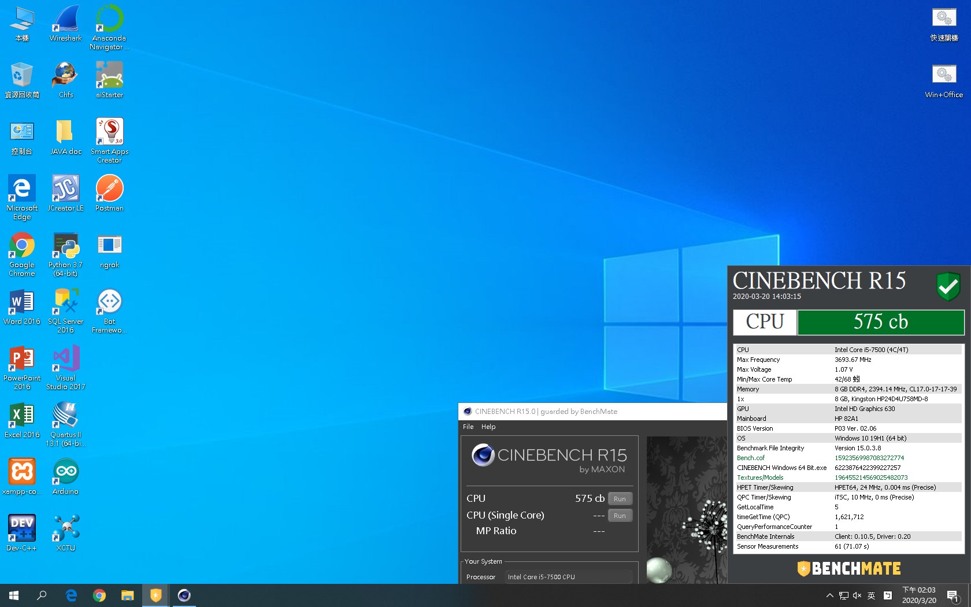The width and height of the screenshot is (971, 607).
Task: Switch to Cinebench taskbar button
Action: click(x=184, y=595)
